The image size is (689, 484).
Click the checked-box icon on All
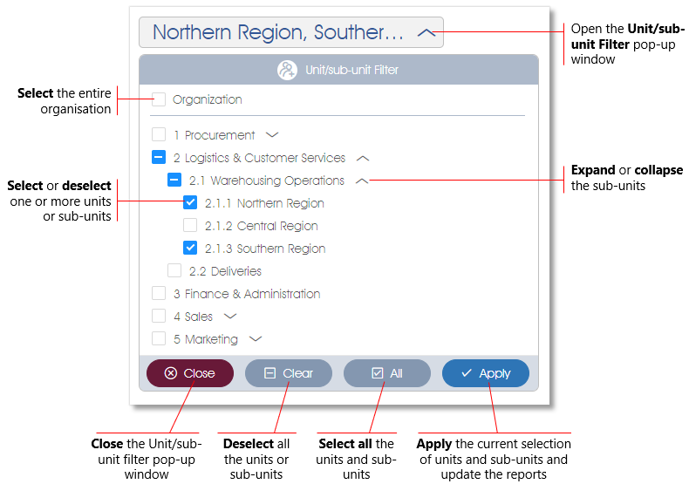[x=378, y=373]
